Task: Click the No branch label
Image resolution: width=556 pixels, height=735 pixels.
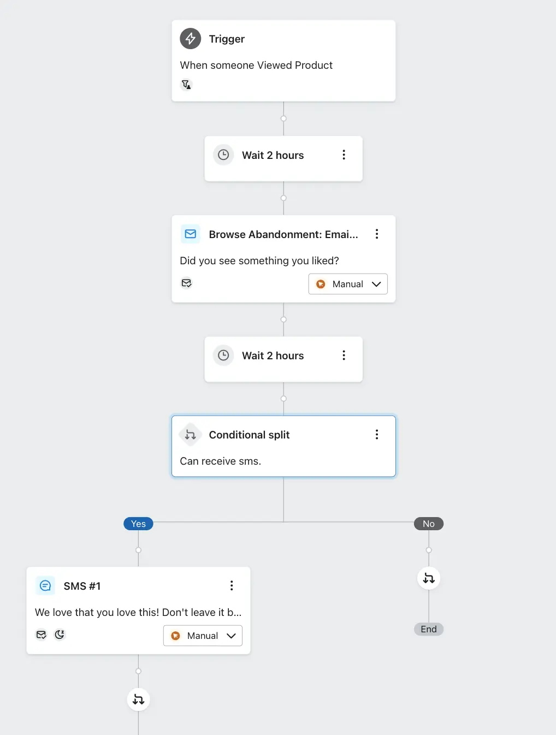Action: point(429,524)
